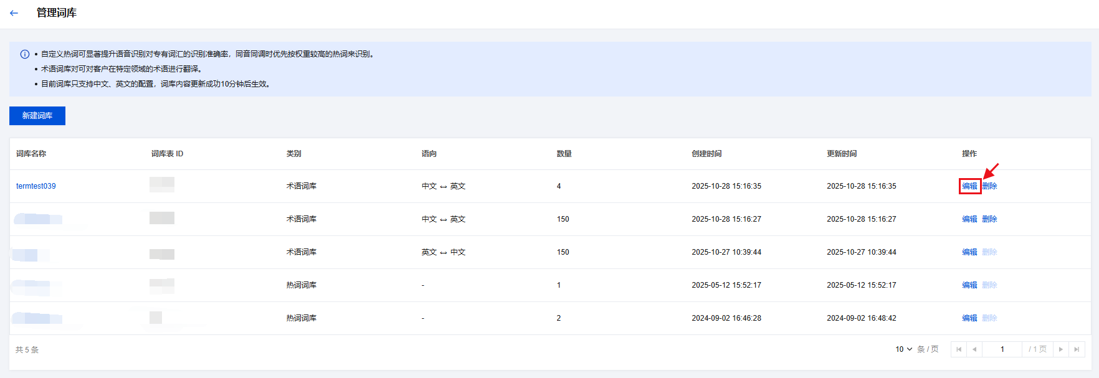The width and height of the screenshot is (1099, 378).
Task: Open the termtest039 lexicon link
Action: (x=36, y=186)
